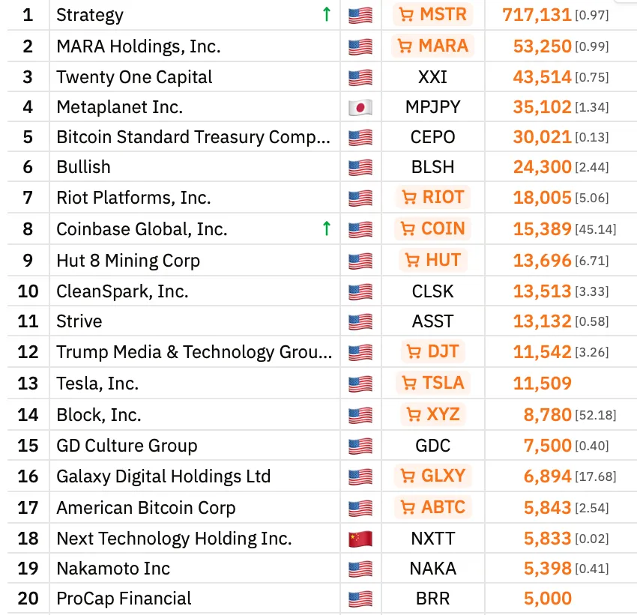
Task: Open the Strategy company entry
Action: (89, 14)
